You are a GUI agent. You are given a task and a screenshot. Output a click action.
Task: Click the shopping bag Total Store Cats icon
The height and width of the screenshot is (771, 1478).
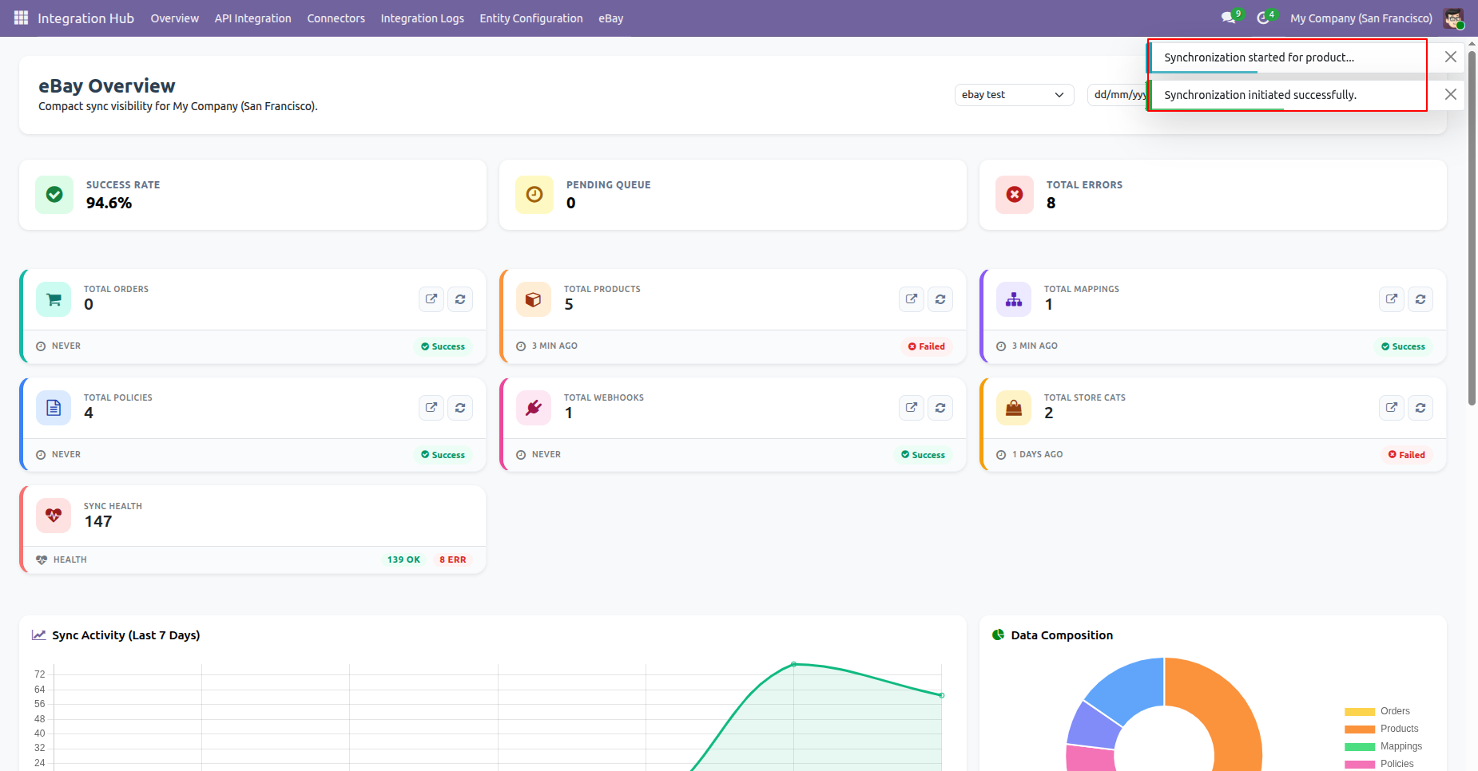(x=1014, y=408)
